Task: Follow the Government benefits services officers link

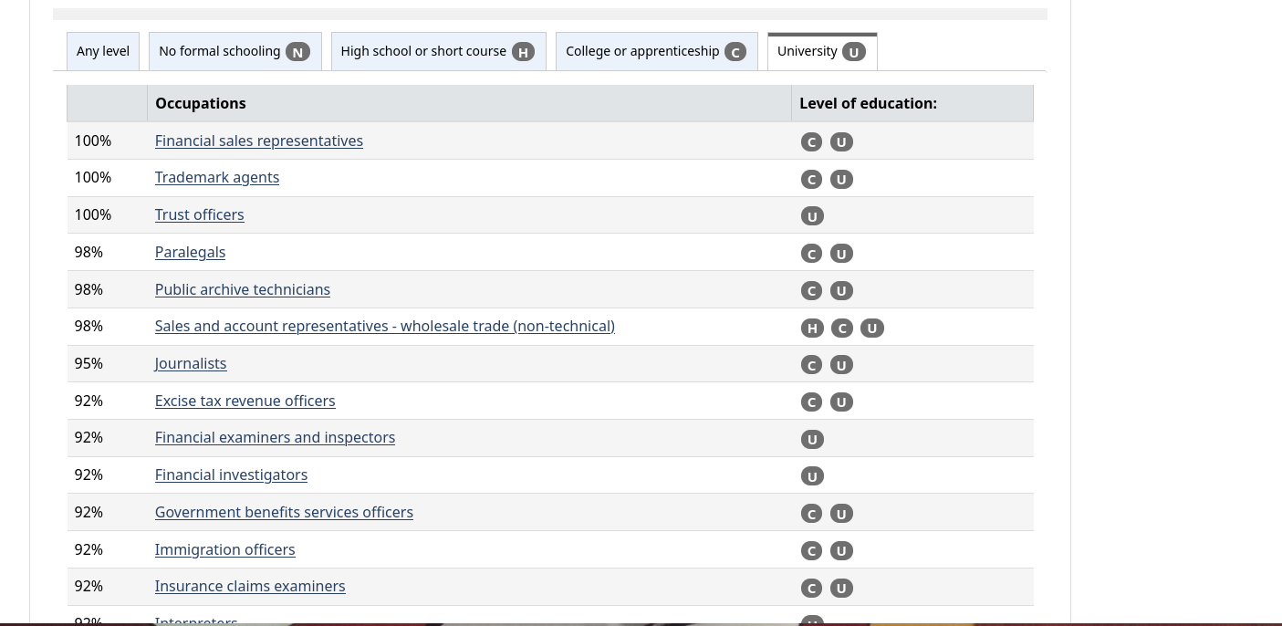Action: click(x=284, y=512)
